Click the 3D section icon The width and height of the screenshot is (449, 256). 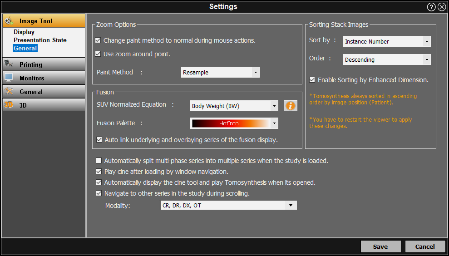9,105
